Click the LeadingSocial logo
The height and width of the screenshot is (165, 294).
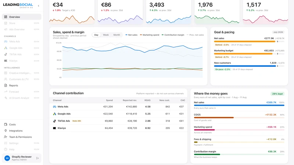pos(18,5)
